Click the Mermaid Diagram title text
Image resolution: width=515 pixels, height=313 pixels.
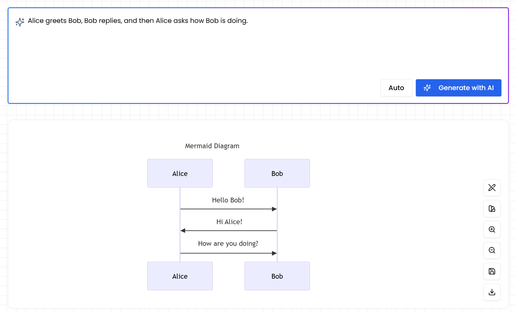point(212,146)
